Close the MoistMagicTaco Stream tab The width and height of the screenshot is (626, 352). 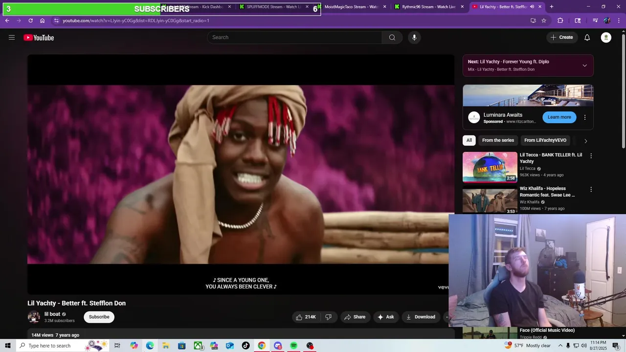(385, 7)
